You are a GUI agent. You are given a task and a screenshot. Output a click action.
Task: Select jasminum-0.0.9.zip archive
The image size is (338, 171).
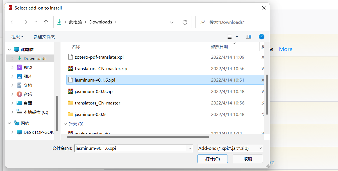click(x=94, y=91)
